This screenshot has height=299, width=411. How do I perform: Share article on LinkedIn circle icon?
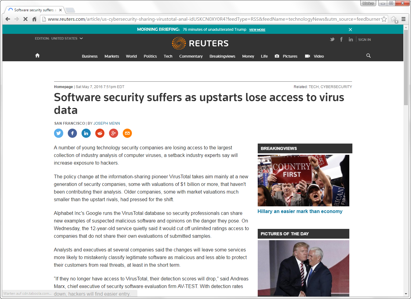[86, 133]
